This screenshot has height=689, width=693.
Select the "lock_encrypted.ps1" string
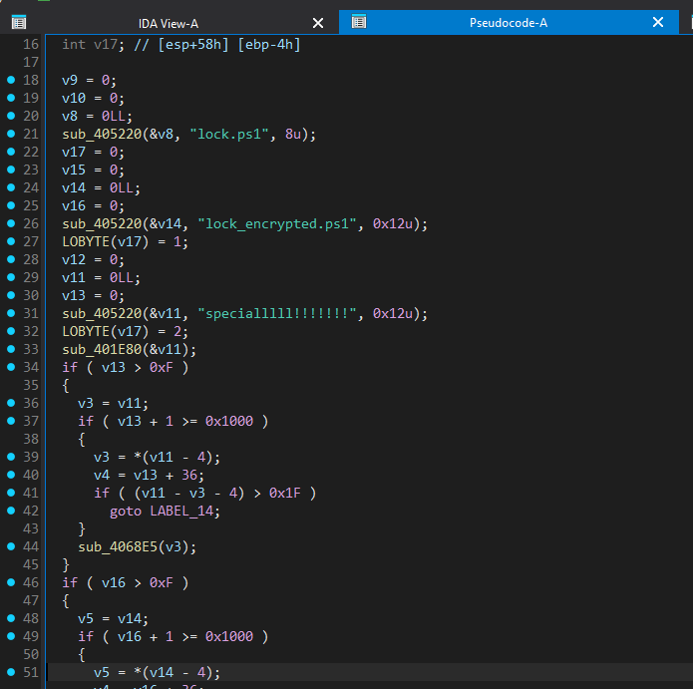click(x=276, y=223)
